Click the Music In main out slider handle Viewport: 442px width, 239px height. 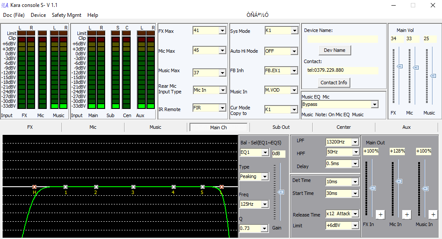(x=426, y=188)
